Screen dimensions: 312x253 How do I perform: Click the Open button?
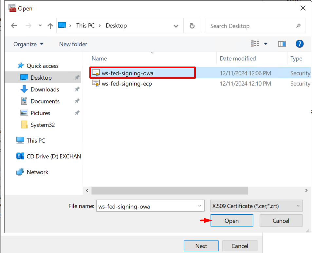(x=231, y=221)
